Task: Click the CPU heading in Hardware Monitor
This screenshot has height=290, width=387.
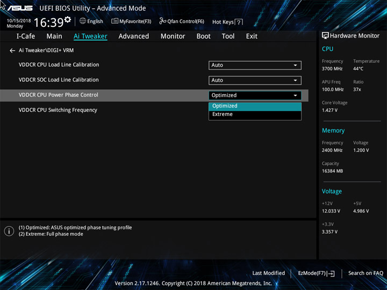Action: tap(327, 49)
